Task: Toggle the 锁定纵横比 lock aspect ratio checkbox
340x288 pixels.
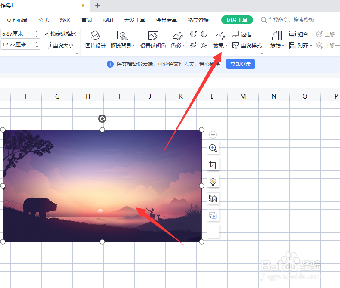Action: point(46,34)
